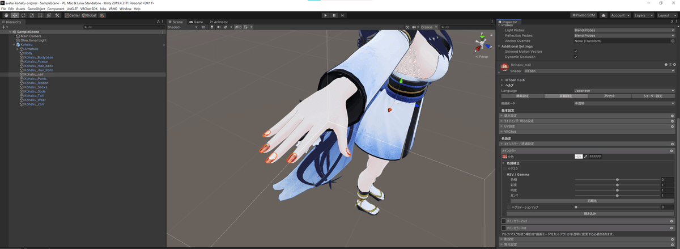Click the 初期化 reset button

click(x=592, y=201)
